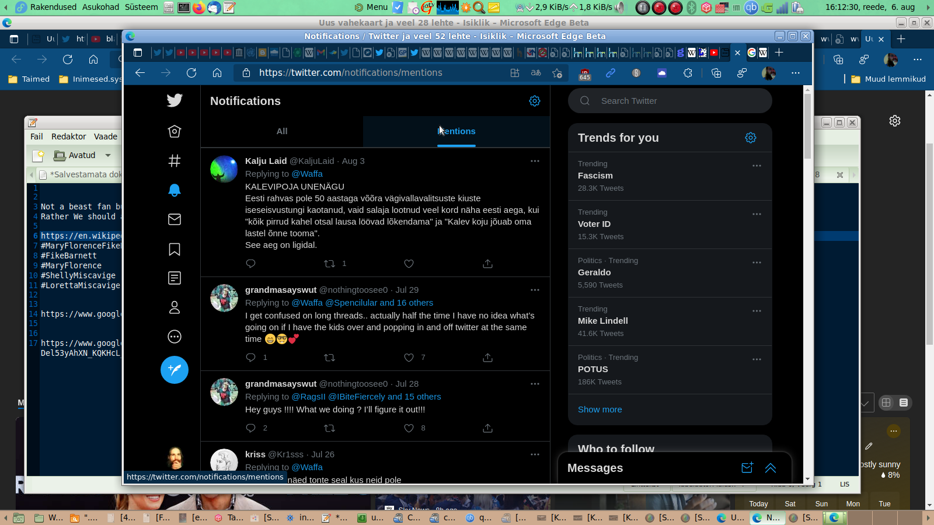Open Taimed bookmarks folder

click(x=29, y=79)
